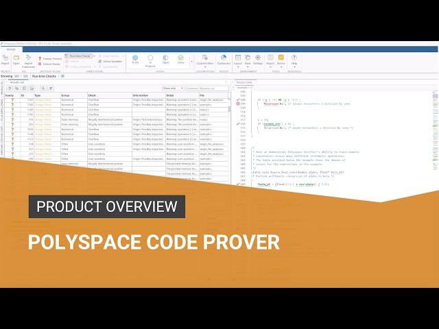The height and width of the screenshot is (329, 439).
Task: Sort results by the Detail column
Action: pos(182,95)
